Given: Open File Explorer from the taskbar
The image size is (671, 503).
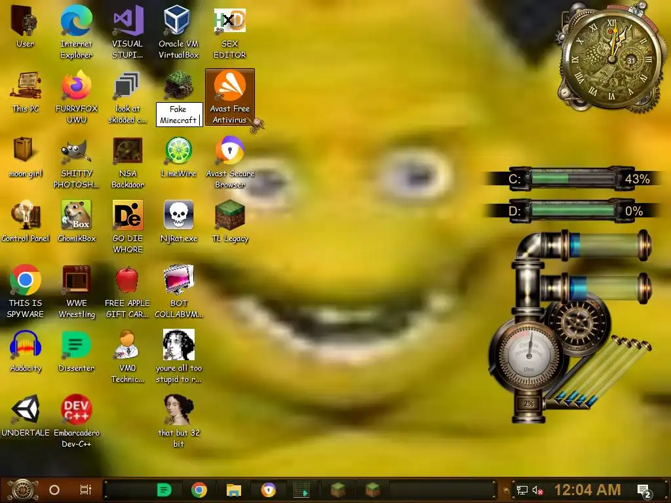Looking at the screenshot, I should point(234,490).
